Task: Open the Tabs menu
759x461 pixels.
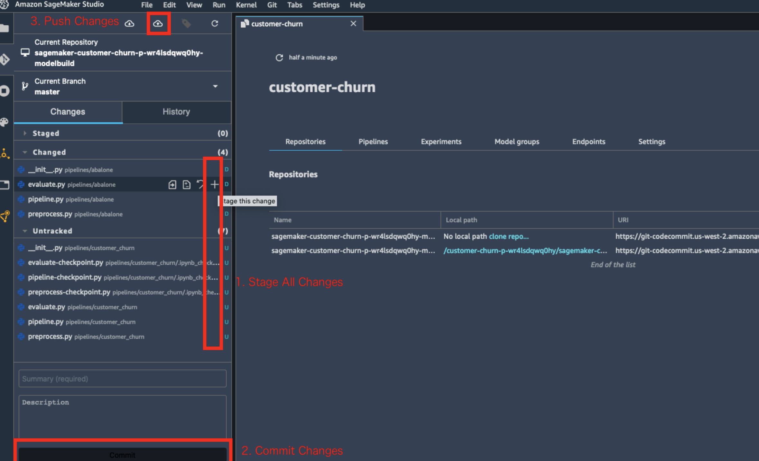Action: (294, 5)
